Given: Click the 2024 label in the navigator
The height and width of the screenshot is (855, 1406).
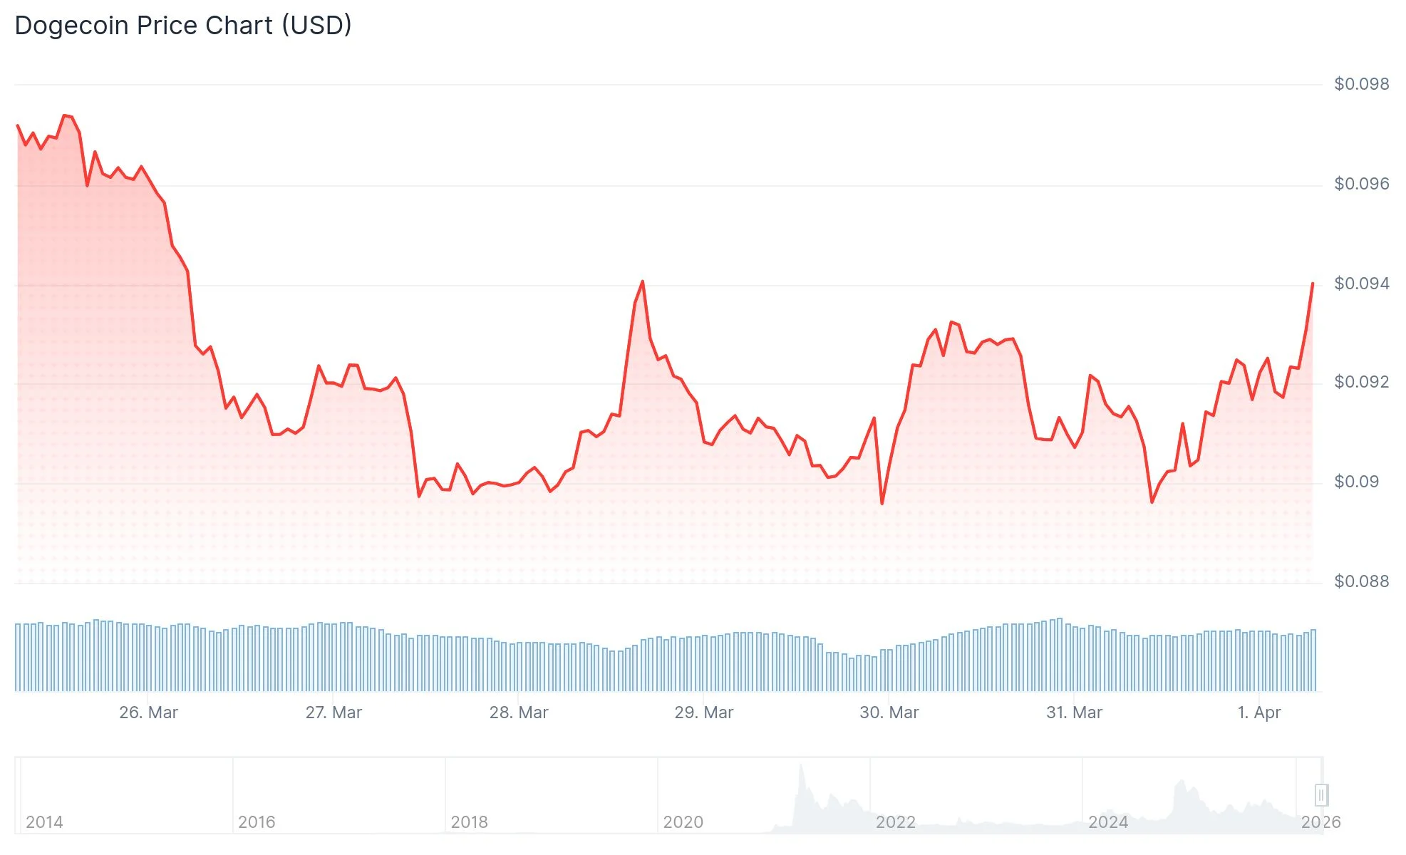Looking at the screenshot, I should pos(1107,822).
